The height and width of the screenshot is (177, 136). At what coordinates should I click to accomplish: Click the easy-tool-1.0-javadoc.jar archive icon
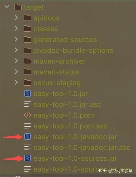[28, 137]
